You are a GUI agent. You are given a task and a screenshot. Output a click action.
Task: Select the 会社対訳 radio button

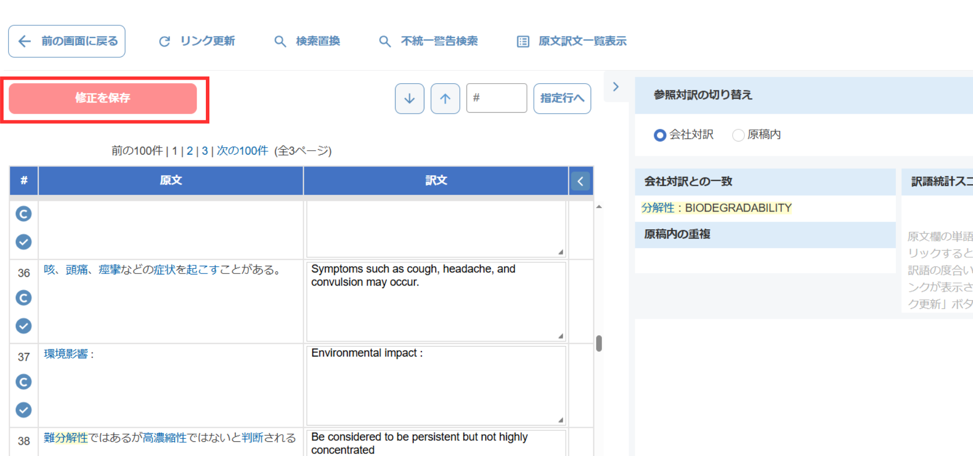tap(660, 135)
